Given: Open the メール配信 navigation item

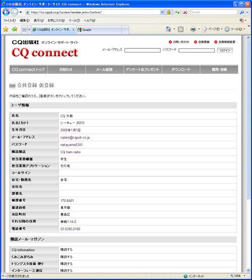Looking at the screenshot, I should tap(104, 69).
